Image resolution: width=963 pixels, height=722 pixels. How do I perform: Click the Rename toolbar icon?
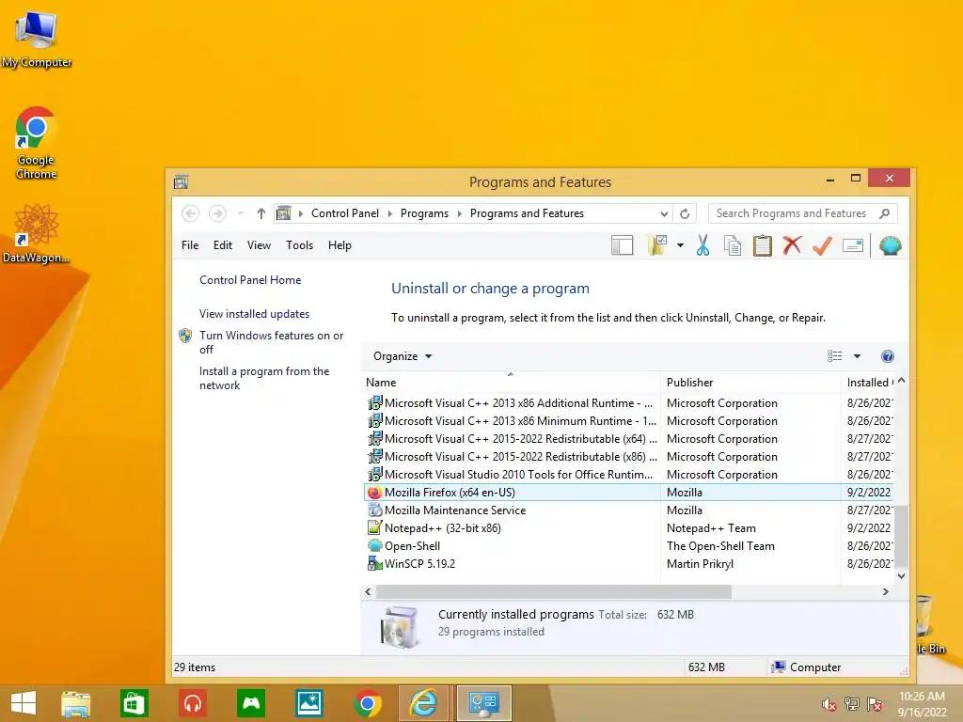852,245
